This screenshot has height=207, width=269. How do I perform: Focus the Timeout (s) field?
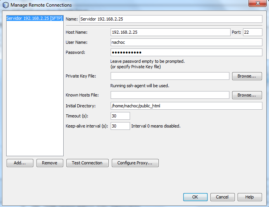pyautogui.click(x=120, y=116)
